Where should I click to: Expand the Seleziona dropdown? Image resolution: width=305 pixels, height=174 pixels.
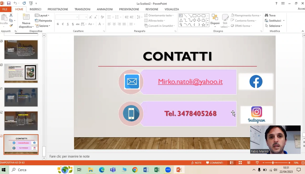pyautogui.click(x=274, y=26)
